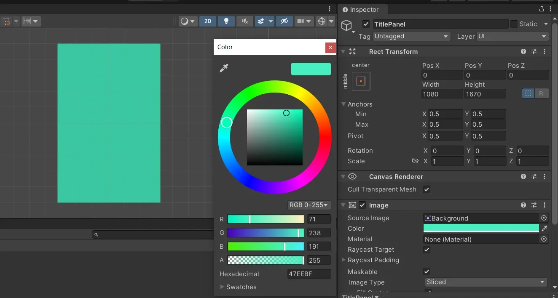
Task: Click the Image Color swatch field
Action: (481, 229)
